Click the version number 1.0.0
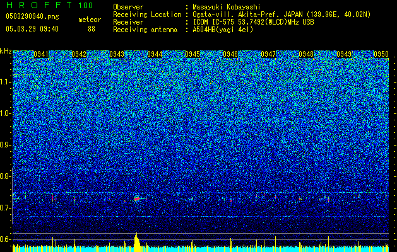 point(85,5)
